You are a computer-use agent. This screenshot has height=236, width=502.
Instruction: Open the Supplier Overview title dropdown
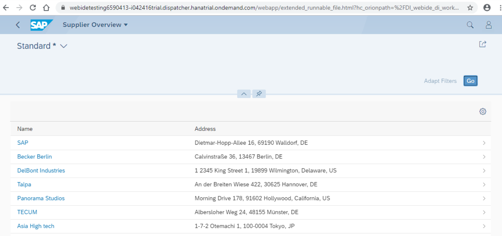(95, 25)
